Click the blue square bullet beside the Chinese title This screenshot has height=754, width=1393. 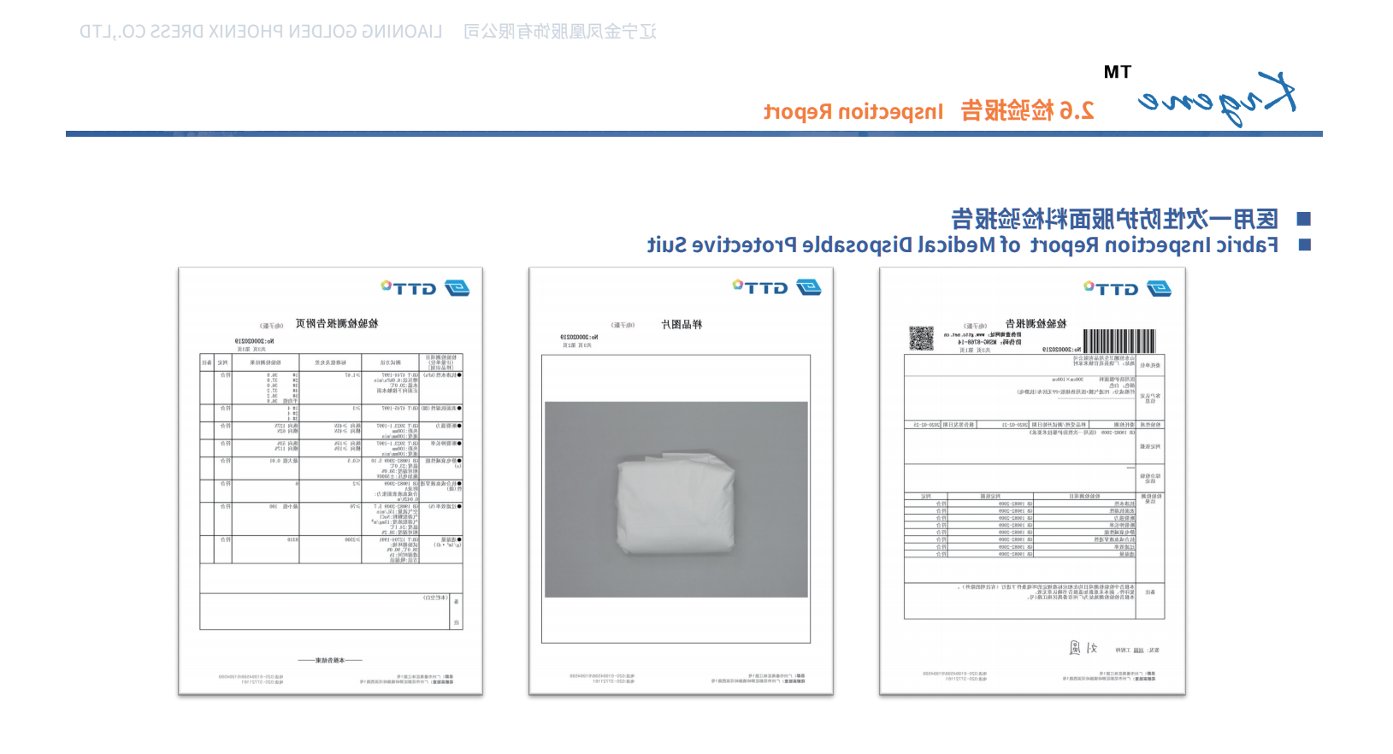click(1304, 219)
